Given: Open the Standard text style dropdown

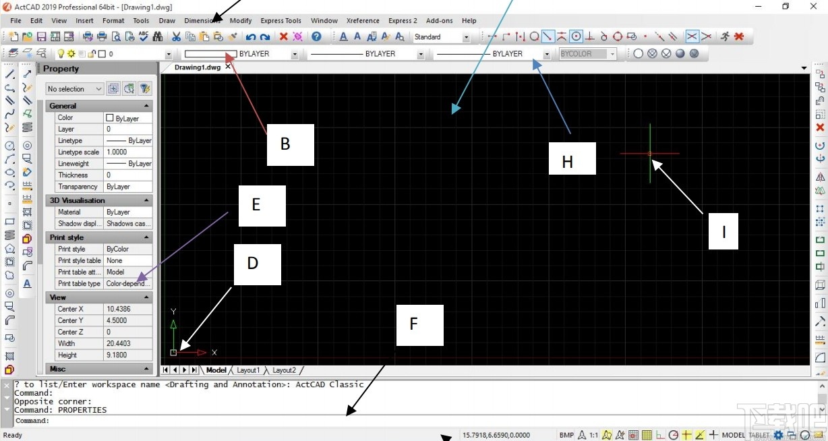Looking at the screenshot, I should pyautogui.click(x=465, y=37).
